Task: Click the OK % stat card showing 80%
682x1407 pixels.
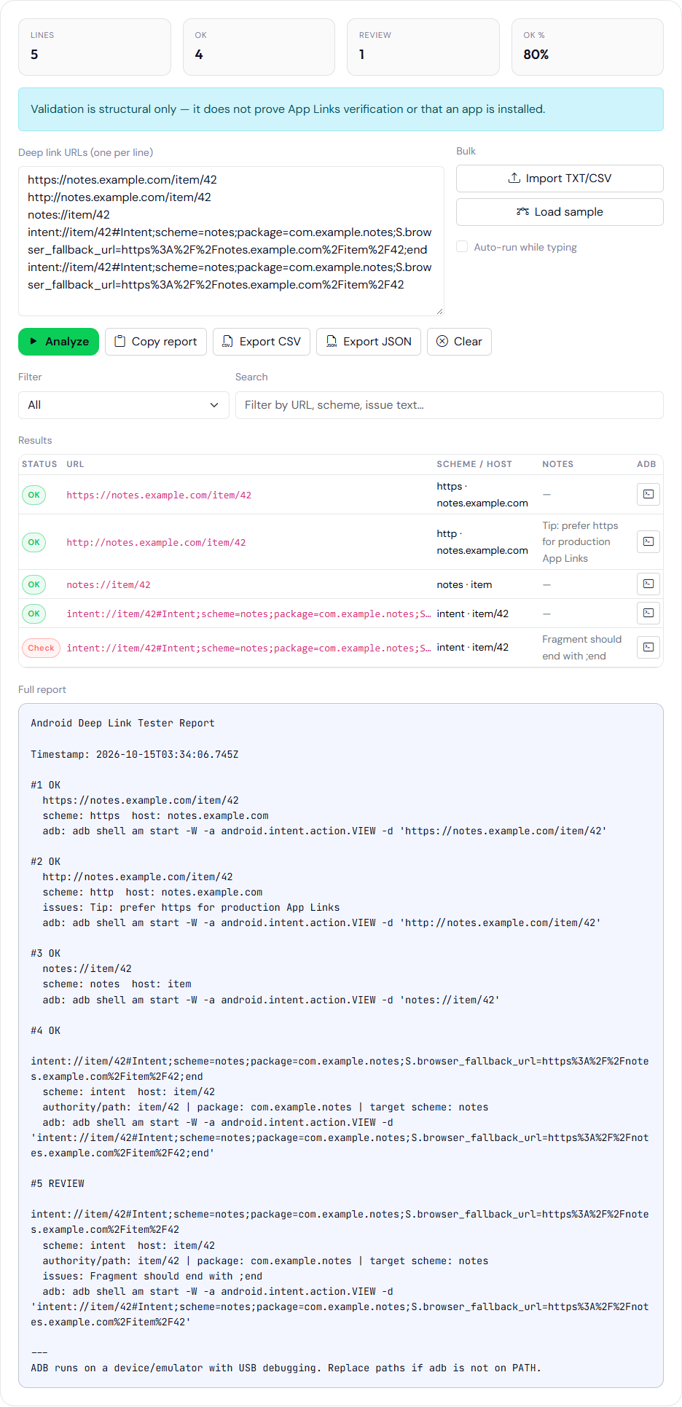Action: click(x=587, y=47)
